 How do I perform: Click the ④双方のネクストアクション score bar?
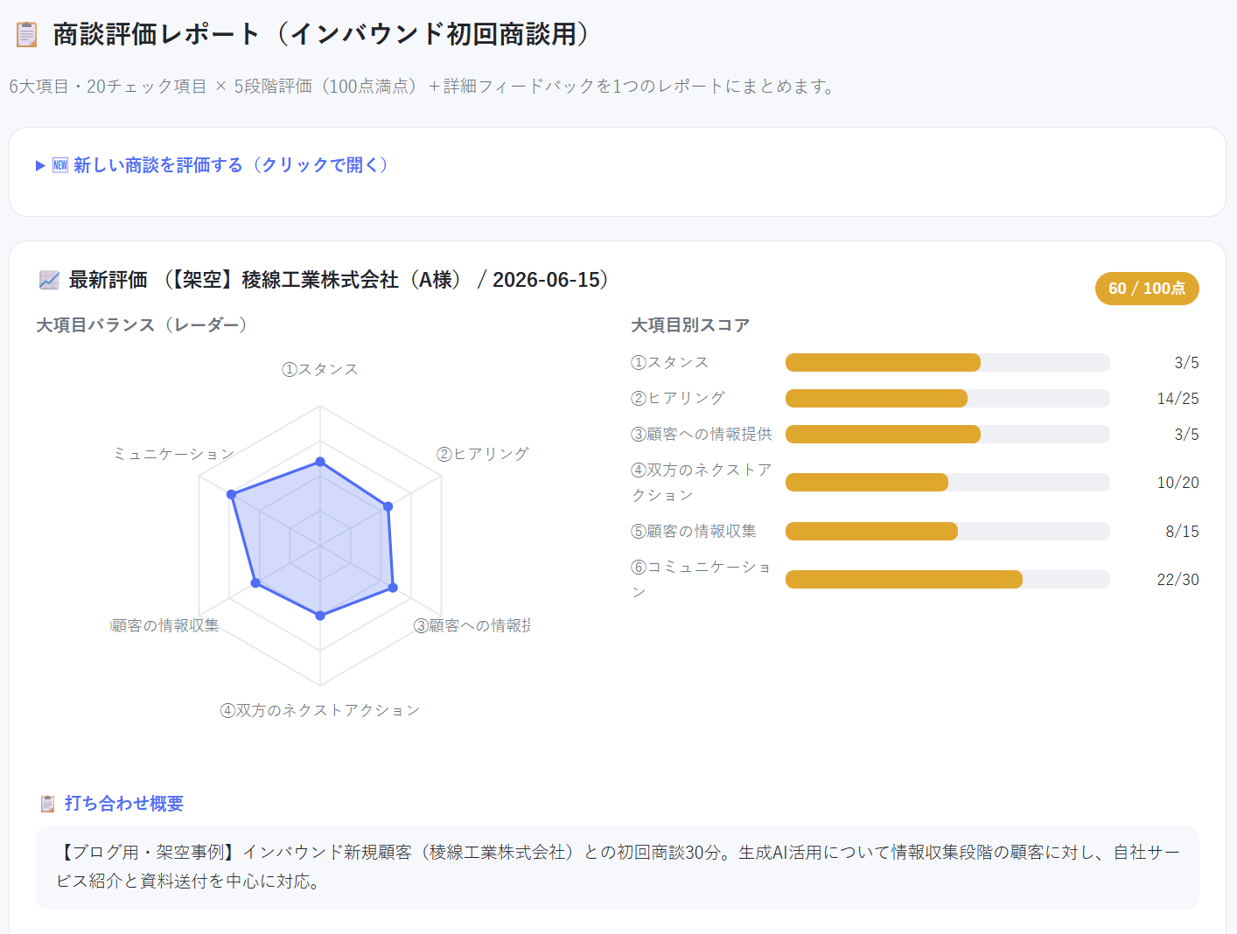point(947,483)
